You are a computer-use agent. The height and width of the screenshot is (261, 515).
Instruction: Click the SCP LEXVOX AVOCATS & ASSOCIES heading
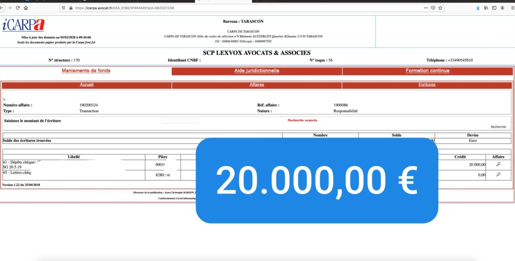pyautogui.click(x=257, y=53)
